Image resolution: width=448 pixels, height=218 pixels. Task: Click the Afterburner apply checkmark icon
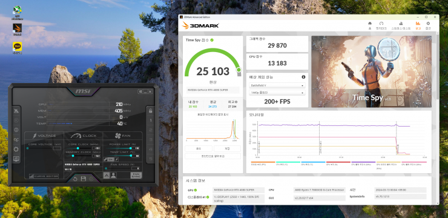[91, 179]
